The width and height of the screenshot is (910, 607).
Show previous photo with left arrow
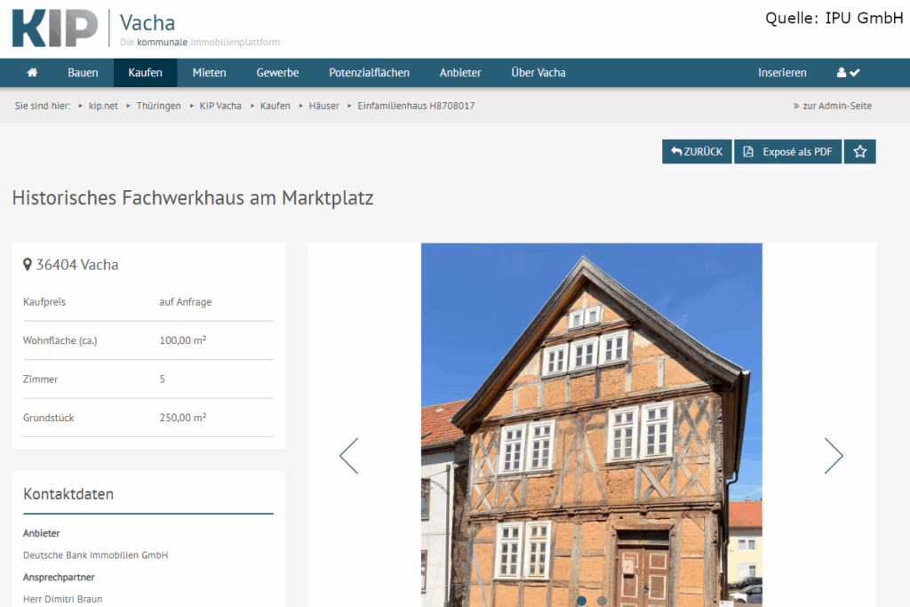click(x=349, y=456)
